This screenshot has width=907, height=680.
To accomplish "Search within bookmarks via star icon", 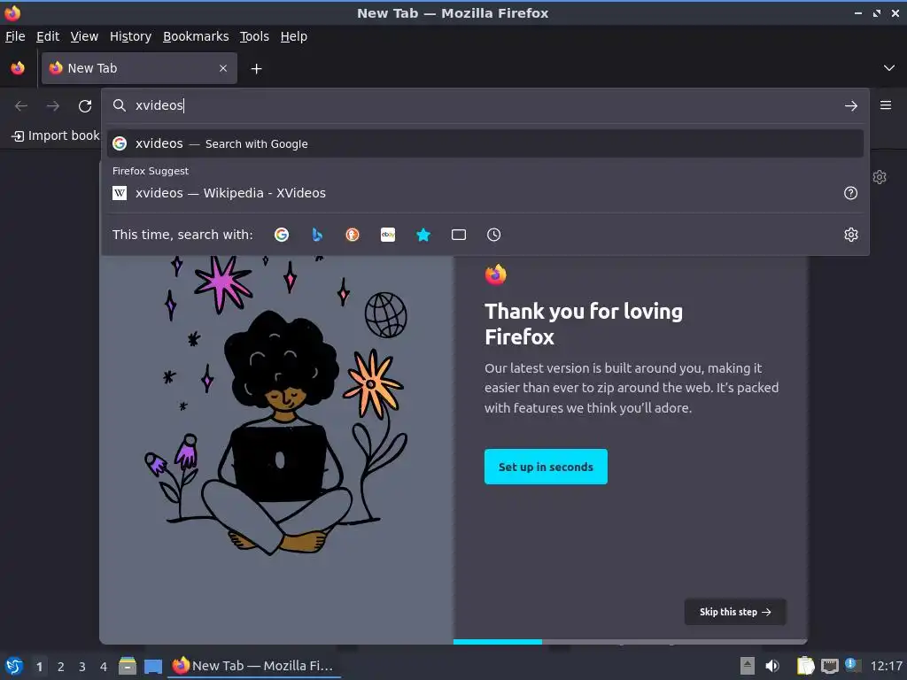I will click(423, 235).
